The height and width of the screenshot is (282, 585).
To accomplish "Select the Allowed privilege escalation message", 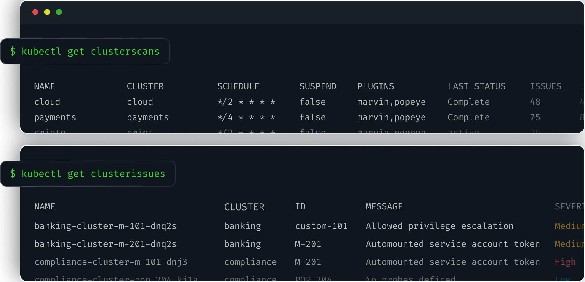I will click(x=439, y=226).
